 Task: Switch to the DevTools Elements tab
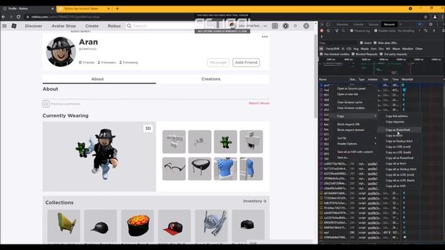pos(342,25)
